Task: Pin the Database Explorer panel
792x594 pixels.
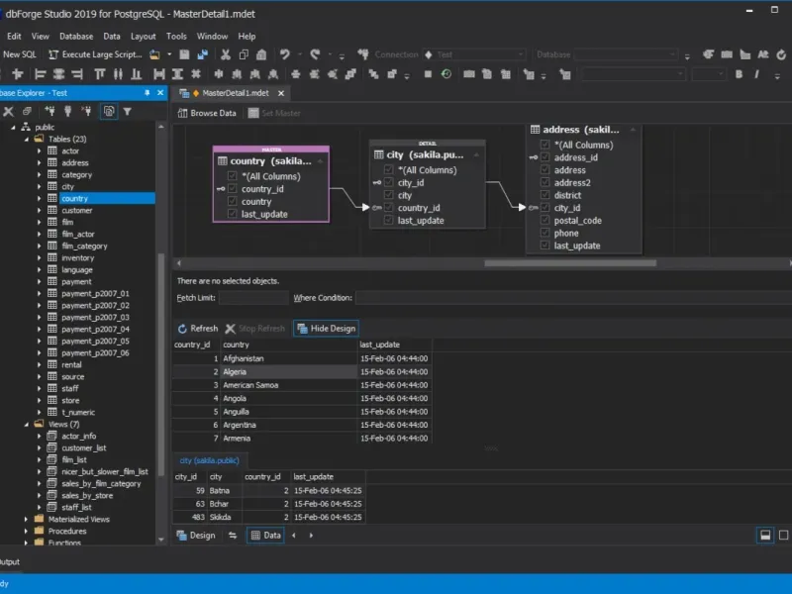Action: [147, 93]
